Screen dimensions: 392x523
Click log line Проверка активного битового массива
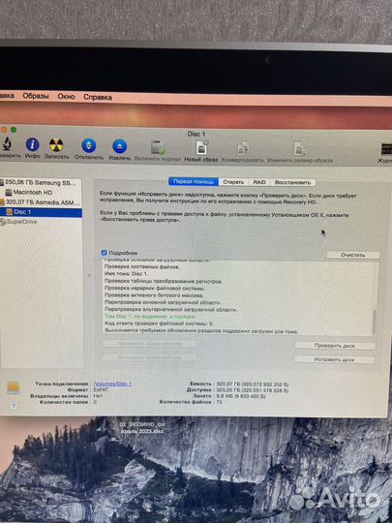[154, 295]
